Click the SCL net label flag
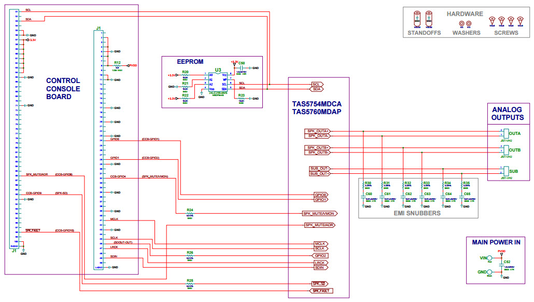 pos(316,84)
